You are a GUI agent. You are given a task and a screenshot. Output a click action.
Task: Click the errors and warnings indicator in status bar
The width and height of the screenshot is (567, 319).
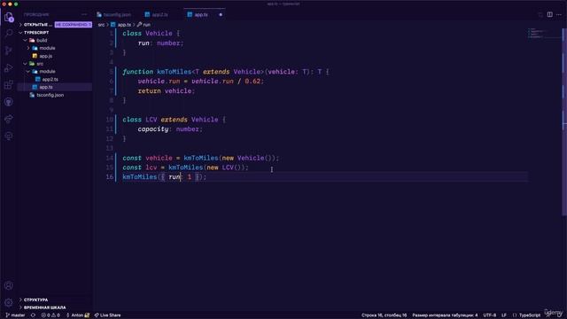click(x=50, y=315)
